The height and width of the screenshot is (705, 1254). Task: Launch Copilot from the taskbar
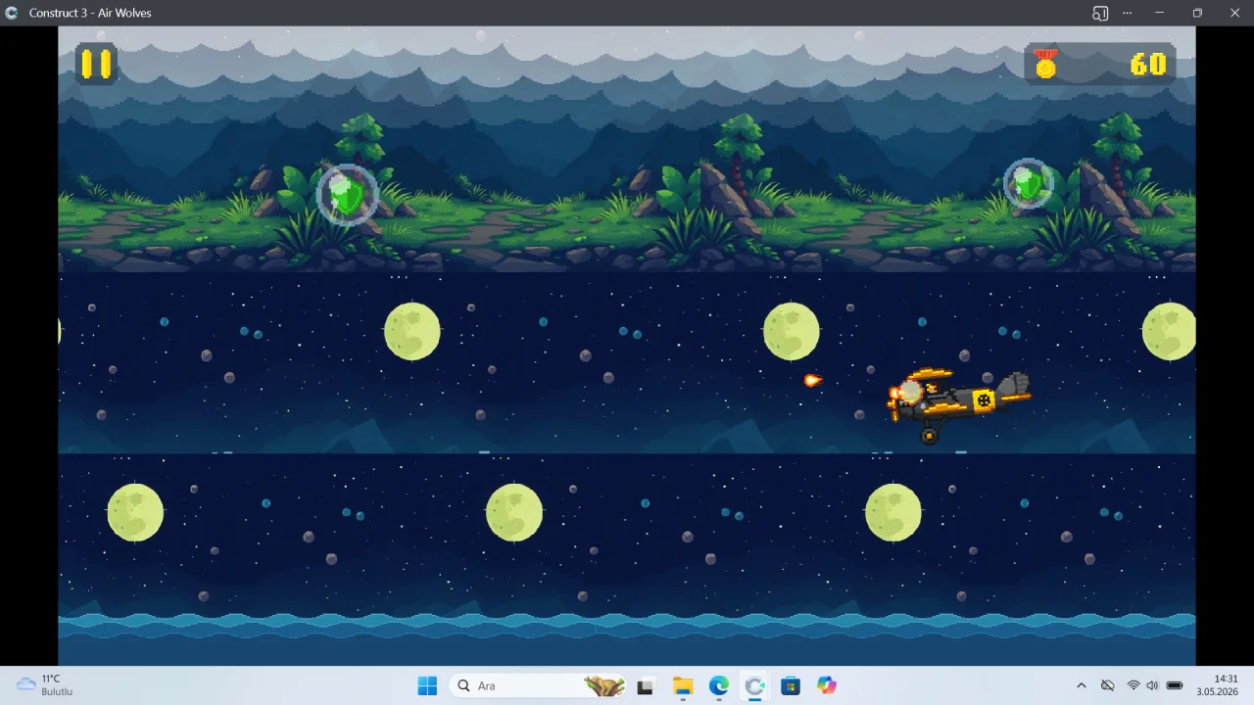point(827,685)
